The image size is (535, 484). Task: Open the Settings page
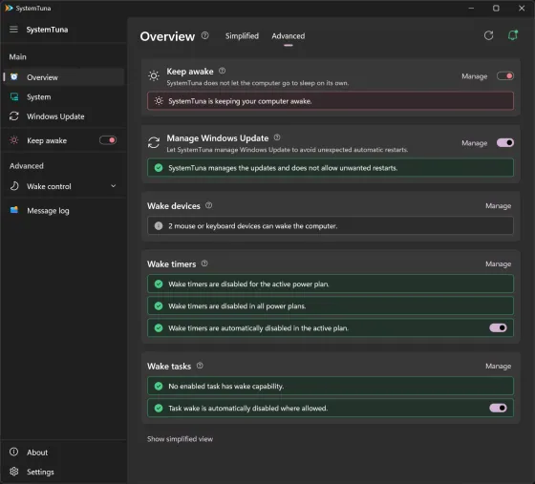[64, 472]
